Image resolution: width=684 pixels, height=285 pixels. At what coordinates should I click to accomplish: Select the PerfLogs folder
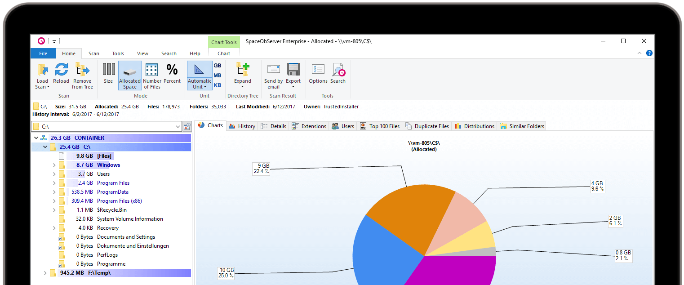tap(111, 255)
